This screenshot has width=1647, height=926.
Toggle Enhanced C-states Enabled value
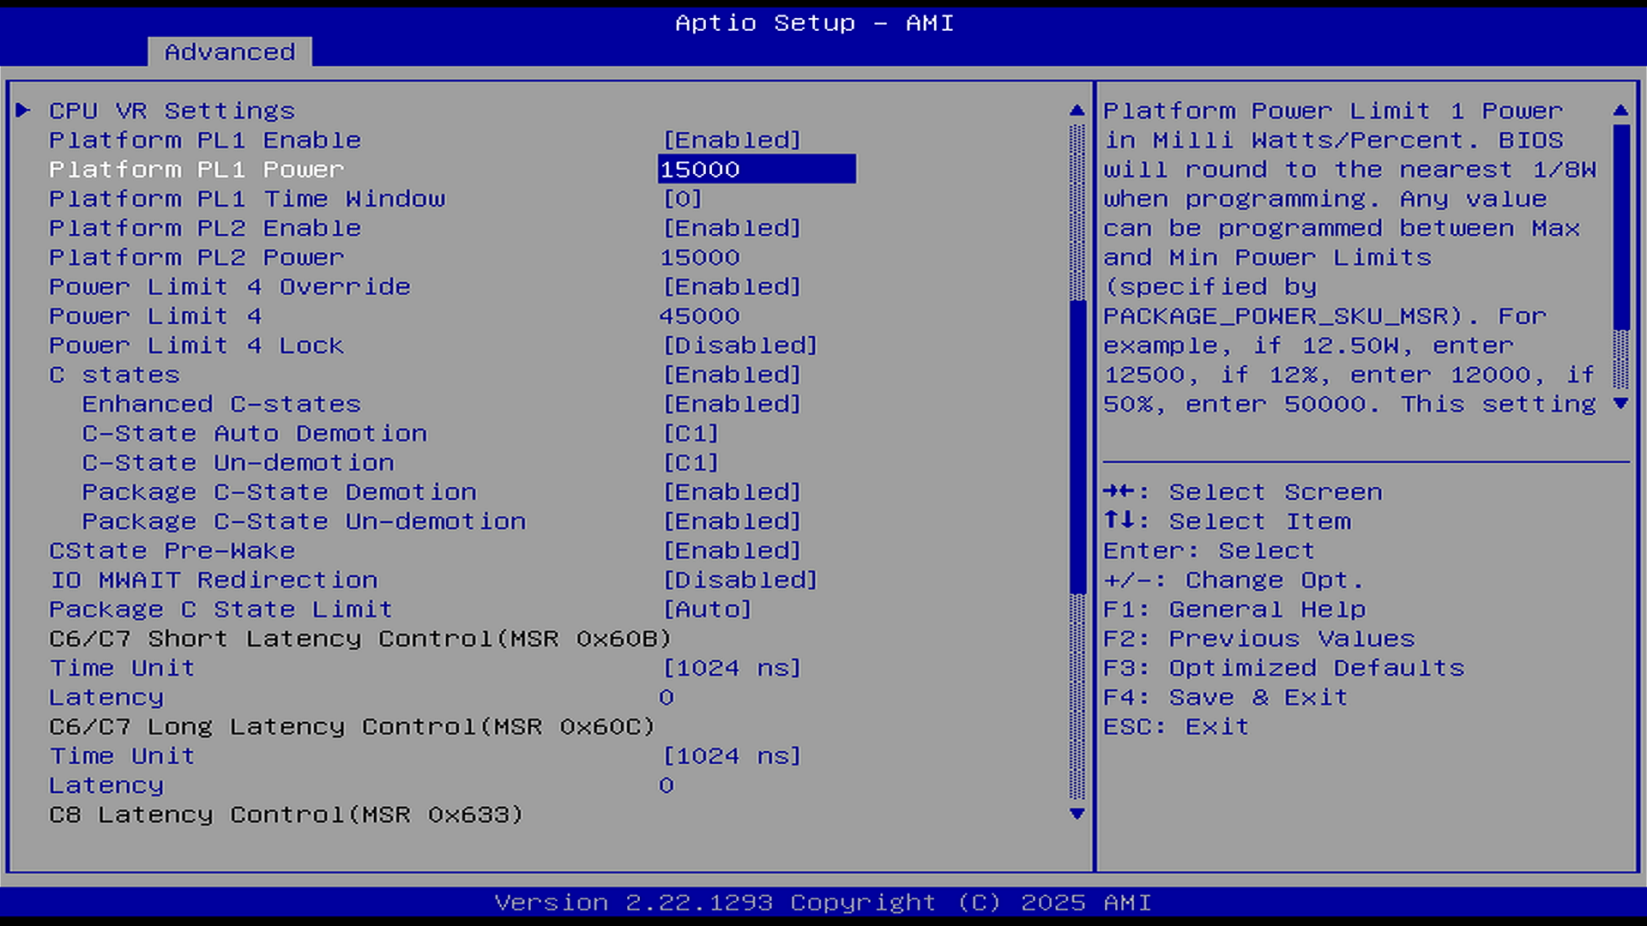tap(732, 404)
